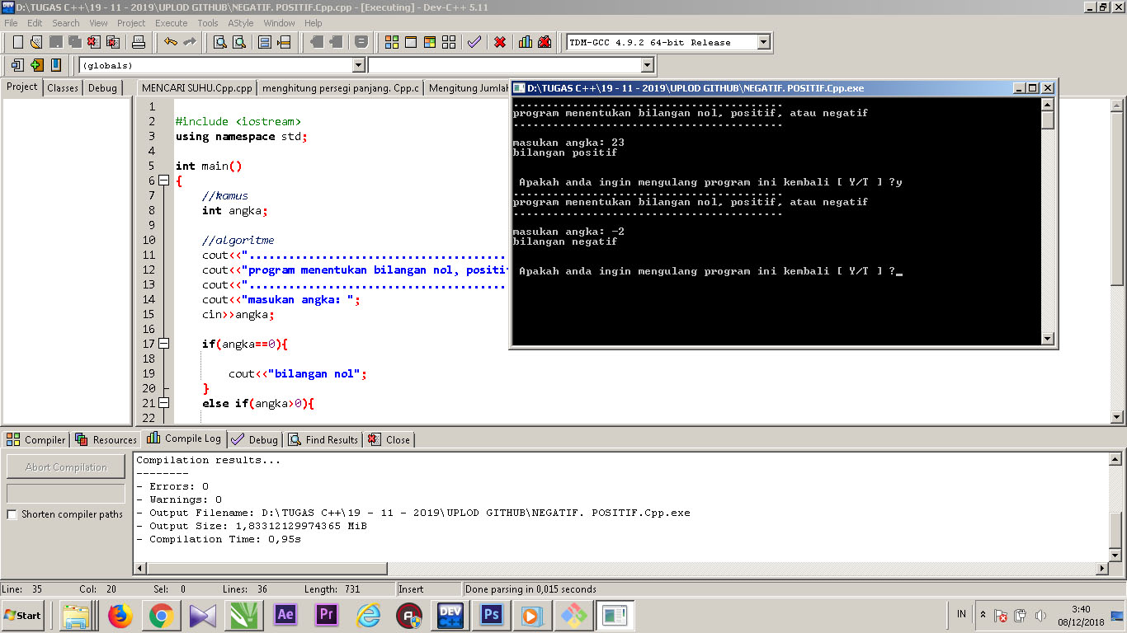Open the Execute menu

[x=171, y=23]
